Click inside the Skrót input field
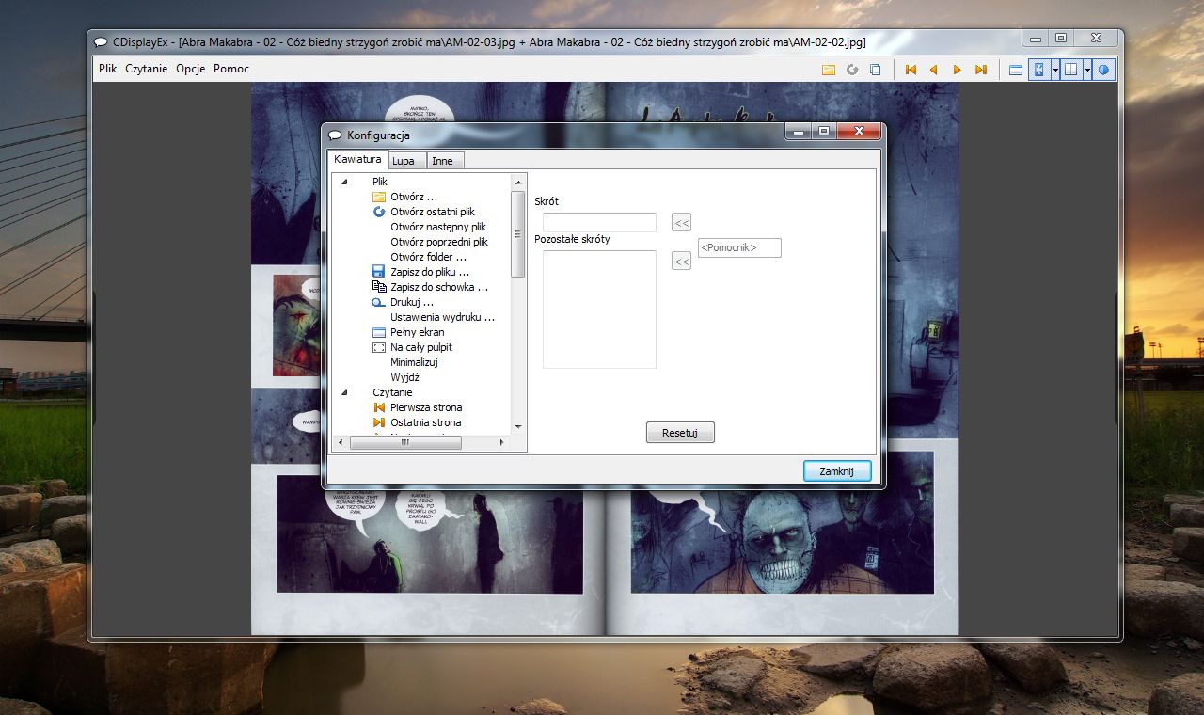Image resolution: width=1204 pixels, height=715 pixels. click(x=599, y=222)
